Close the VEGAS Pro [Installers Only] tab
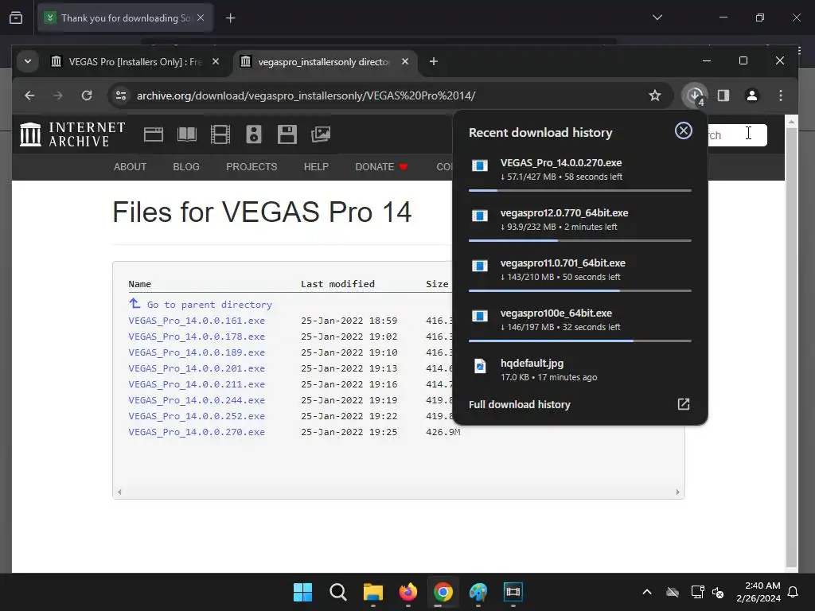This screenshot has height=611, width=815. (216, 62)
